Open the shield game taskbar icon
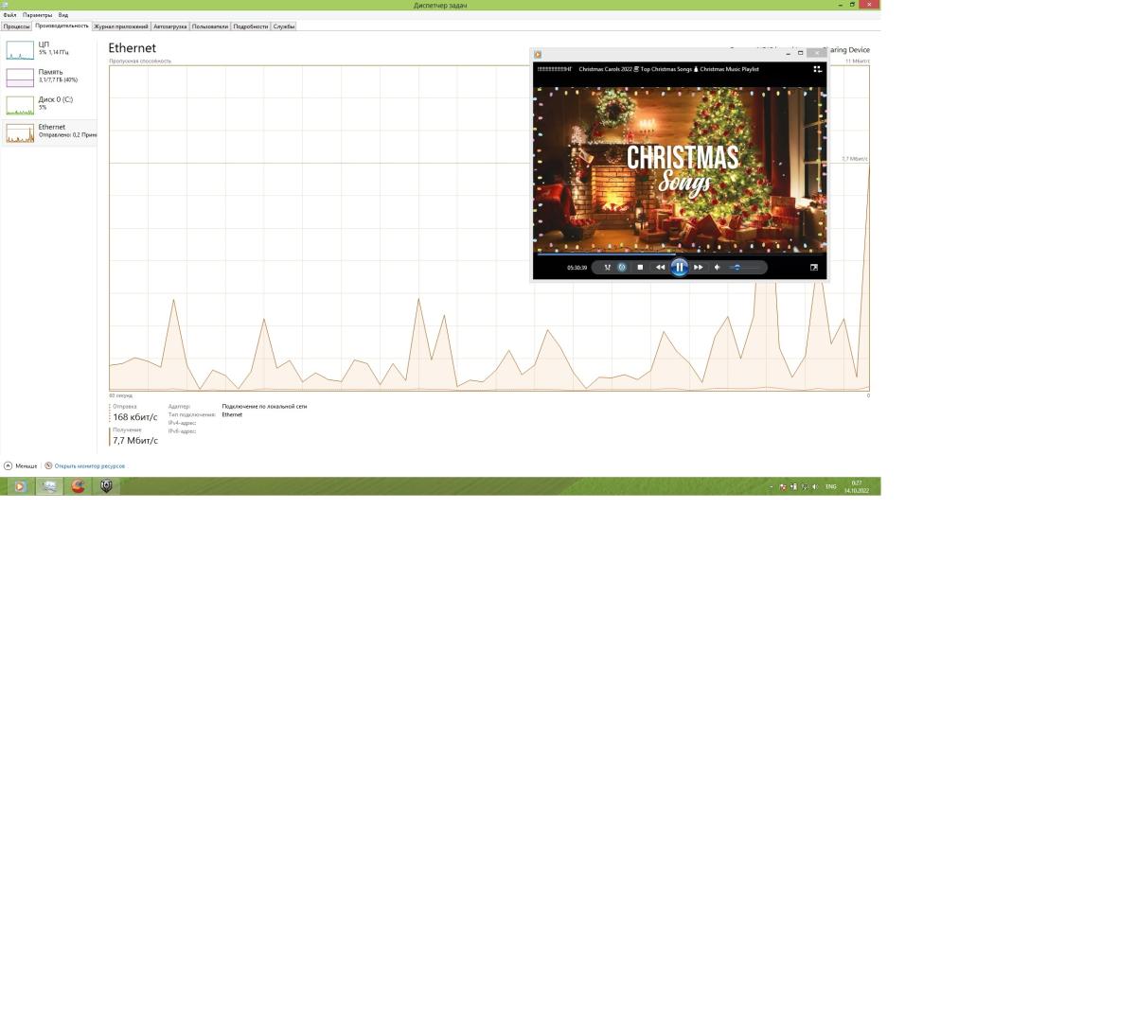 tap(106, 486)
